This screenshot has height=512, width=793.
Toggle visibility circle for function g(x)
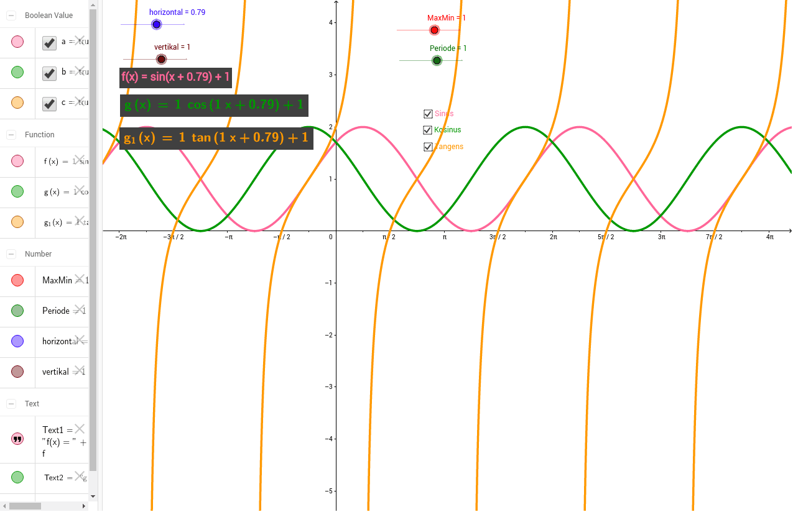coord(17,192)
